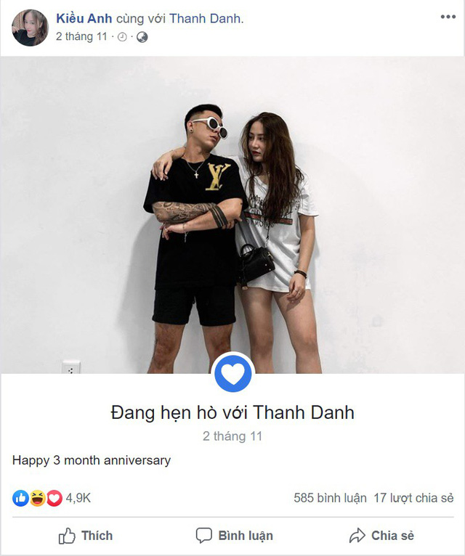Open the couple photo in the post
The width and height of the screenshot is (465, 556).
[232, 215]
